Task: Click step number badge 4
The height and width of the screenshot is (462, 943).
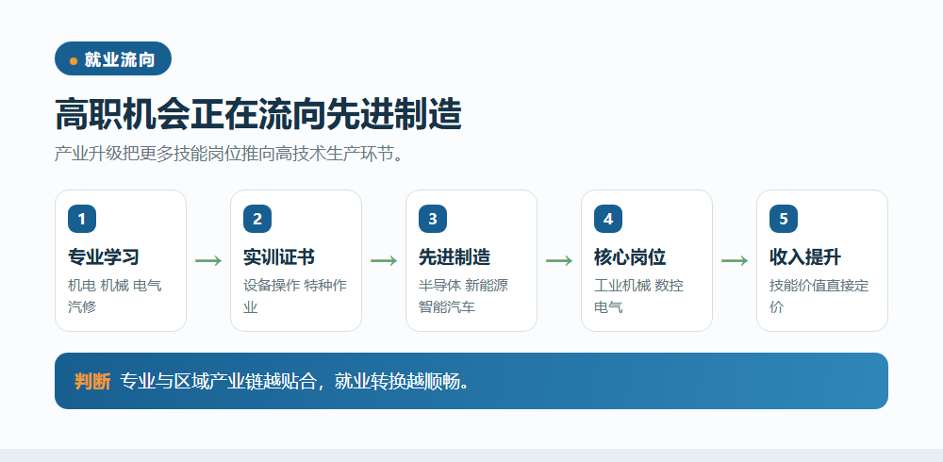Action: tap(608, 219)
